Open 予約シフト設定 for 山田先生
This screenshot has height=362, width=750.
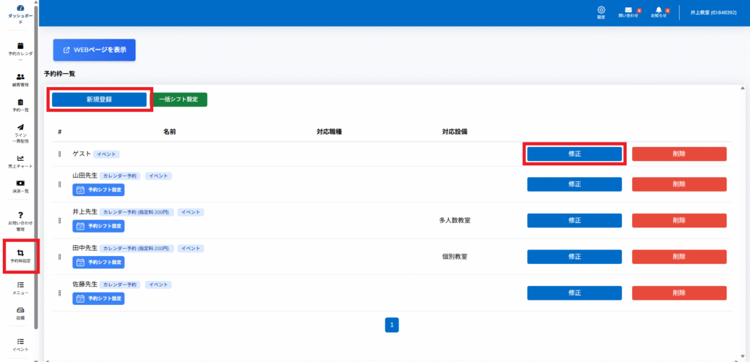pos(99,190)
